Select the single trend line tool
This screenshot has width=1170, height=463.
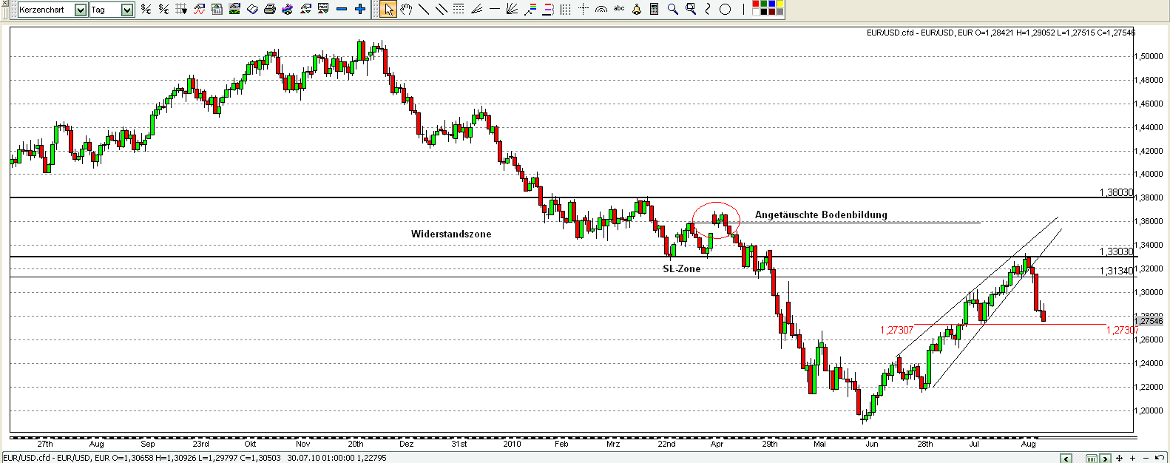424,10
